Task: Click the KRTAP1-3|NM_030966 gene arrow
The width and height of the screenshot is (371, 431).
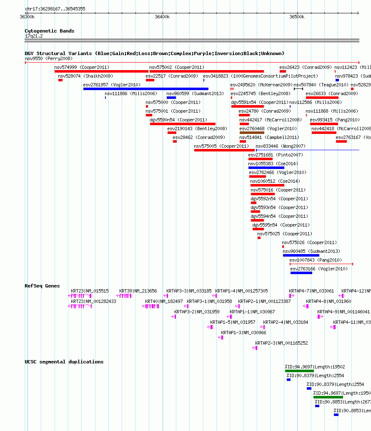Action: click(x=221, y=338)
